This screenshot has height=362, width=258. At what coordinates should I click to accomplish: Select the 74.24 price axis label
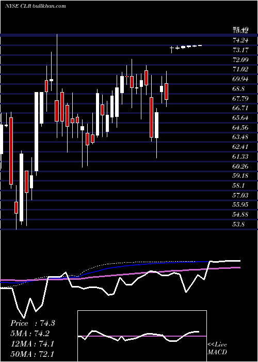click(x=241, y=40)
